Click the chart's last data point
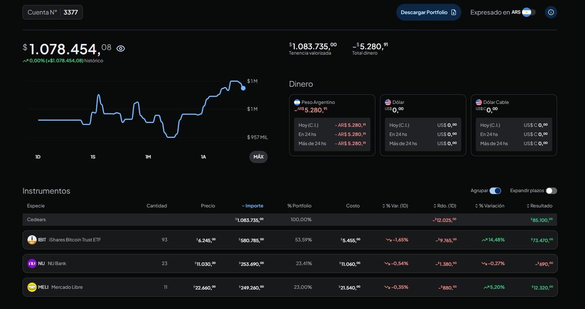The image size is (585, 309). [243, 88]
